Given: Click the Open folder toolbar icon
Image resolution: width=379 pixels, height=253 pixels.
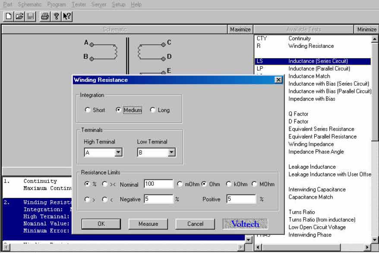Looking at the screenshot, I should click(x=19, y=16).
